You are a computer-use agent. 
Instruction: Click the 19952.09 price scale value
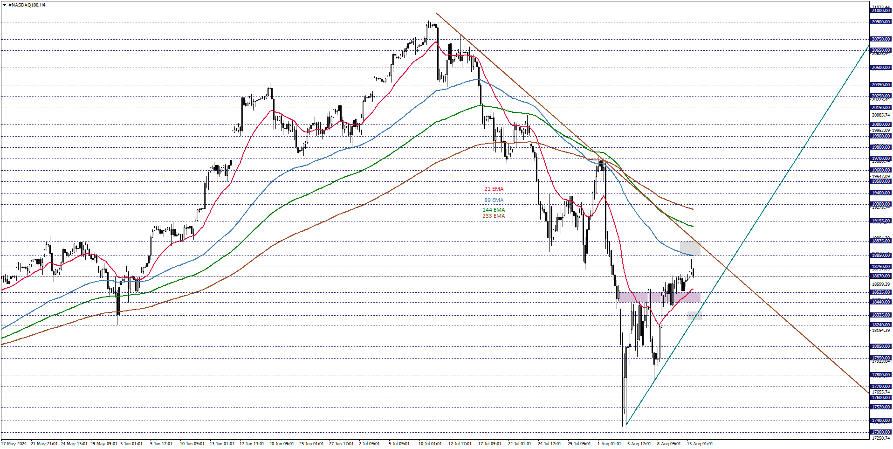[881, 131]
